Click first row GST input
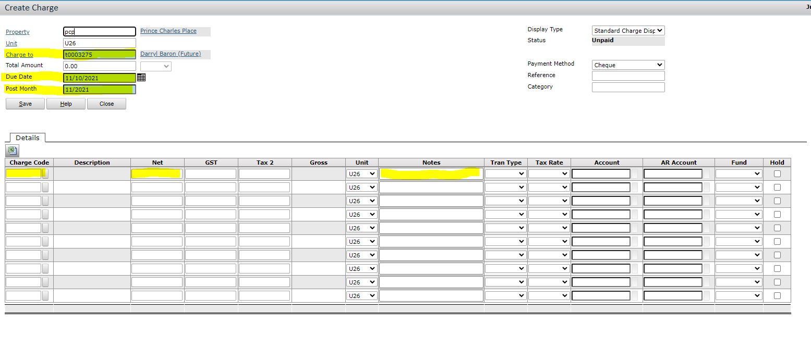 click(x=211, y=174)
